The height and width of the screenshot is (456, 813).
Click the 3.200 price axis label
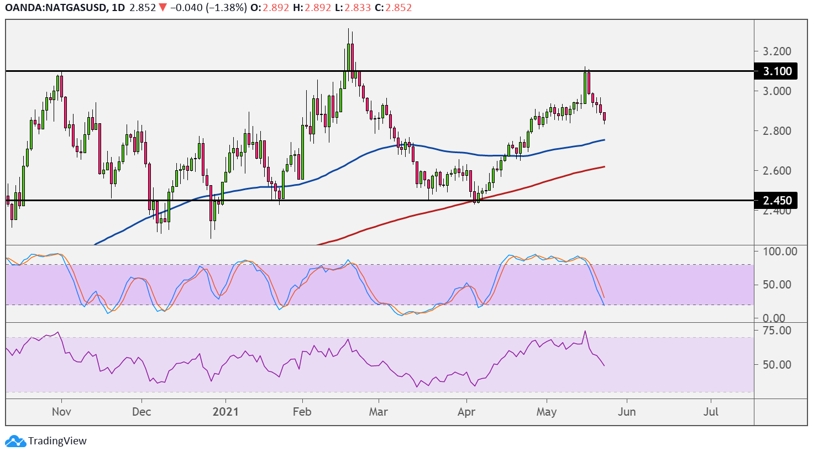click(777, 51)
